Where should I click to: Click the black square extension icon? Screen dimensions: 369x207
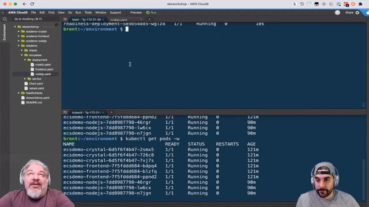317,4
